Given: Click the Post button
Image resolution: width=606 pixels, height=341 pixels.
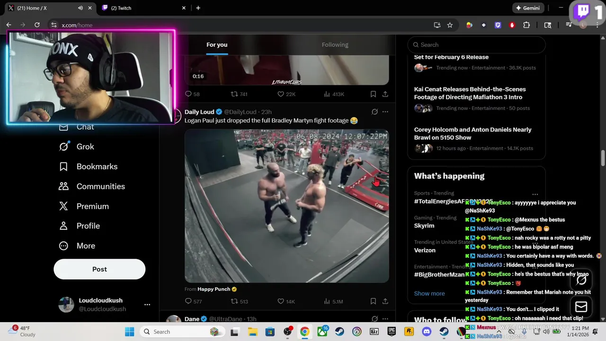Looking at the screenshot, I should tap(99, 269).
